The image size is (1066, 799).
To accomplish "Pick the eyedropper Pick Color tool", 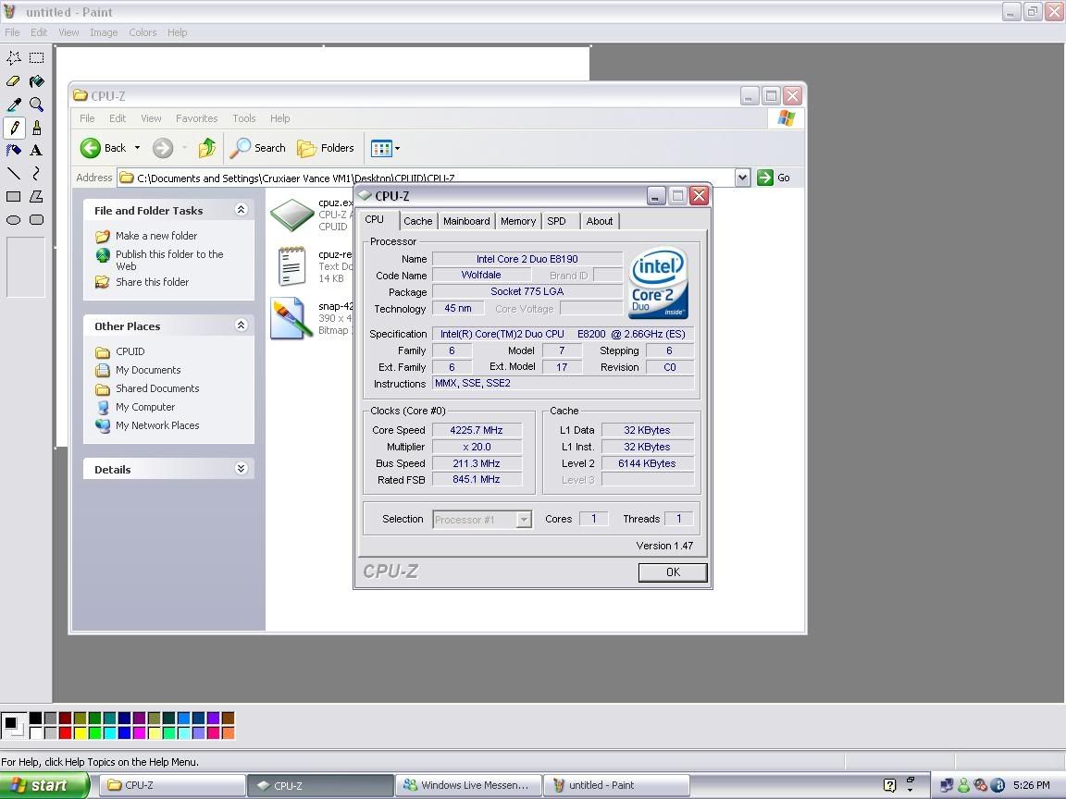I will point(14,104).
